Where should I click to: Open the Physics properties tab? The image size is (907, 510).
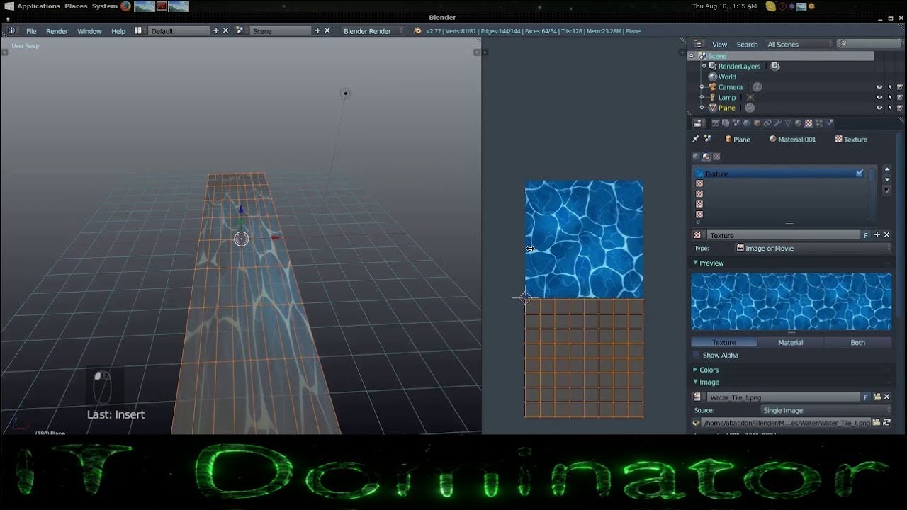tap(830, 123)
